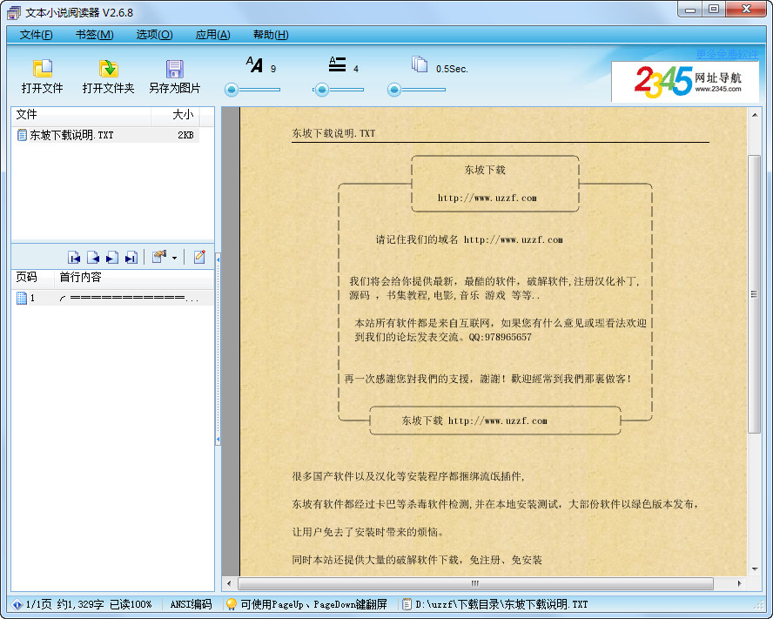Minimize the reader window
This screenshot has height=619, width=773.
point(690,10)
